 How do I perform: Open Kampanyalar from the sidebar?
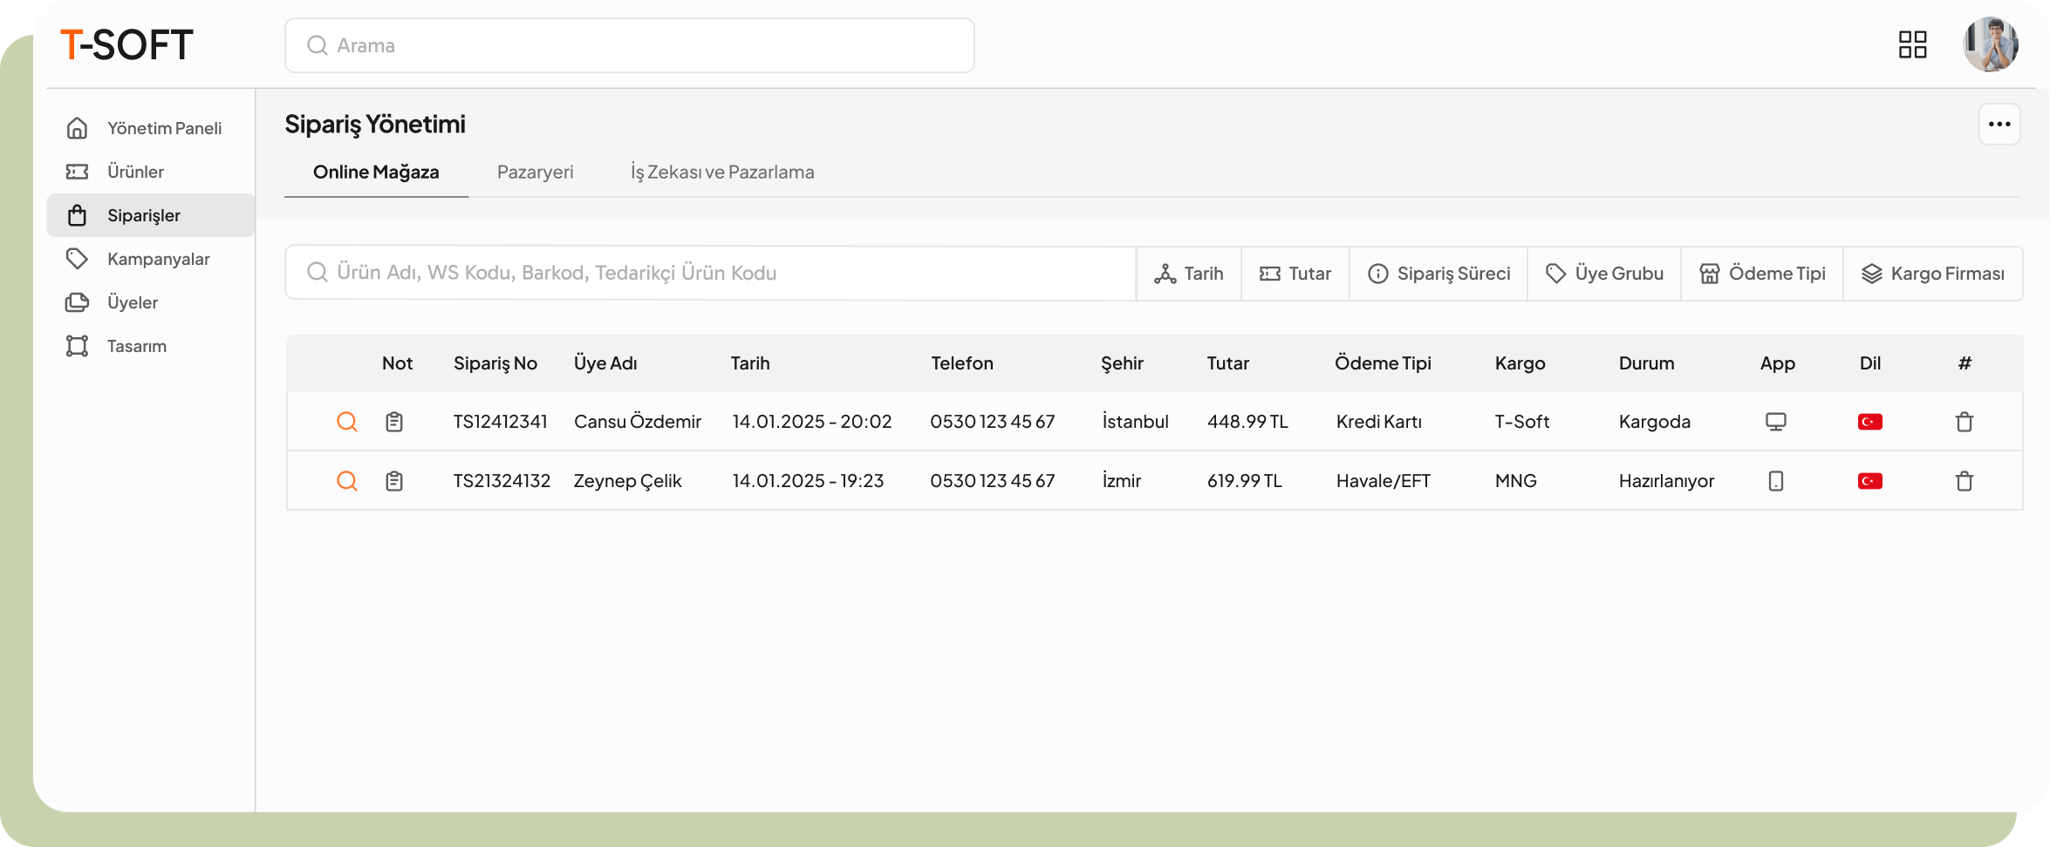point(158,259)
